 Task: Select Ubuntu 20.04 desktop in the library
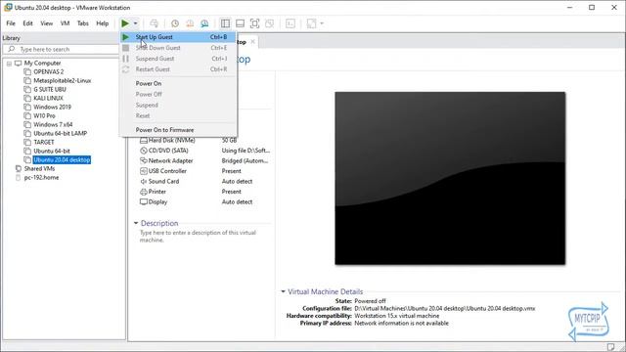62,159
